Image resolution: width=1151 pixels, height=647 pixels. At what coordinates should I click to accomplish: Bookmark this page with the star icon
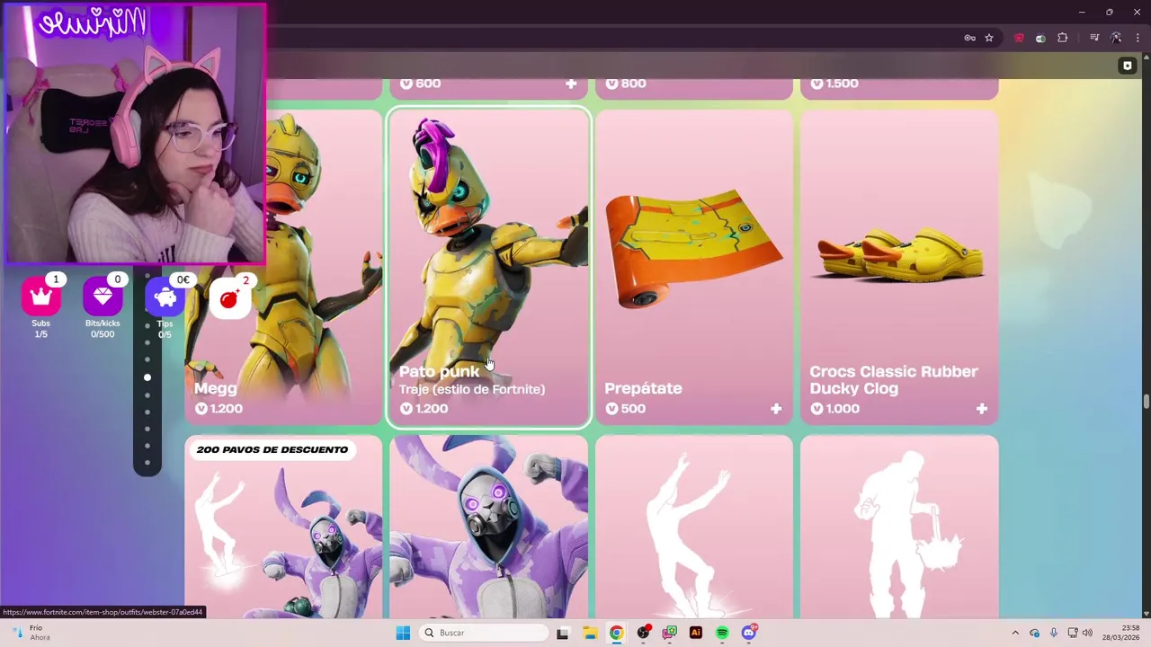(989, 38)
